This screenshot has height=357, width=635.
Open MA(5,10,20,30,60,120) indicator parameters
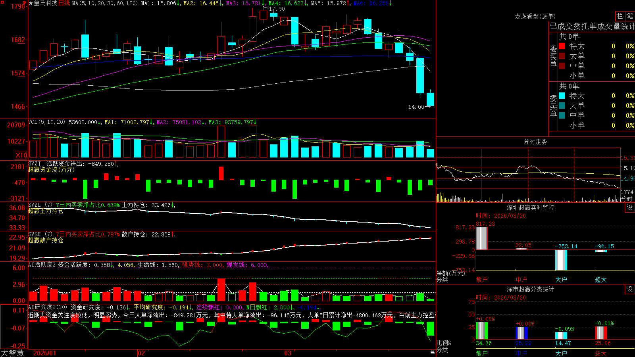coord(105,3)
